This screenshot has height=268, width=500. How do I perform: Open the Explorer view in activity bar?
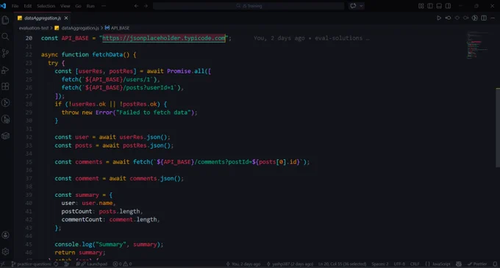coord(5,20)
